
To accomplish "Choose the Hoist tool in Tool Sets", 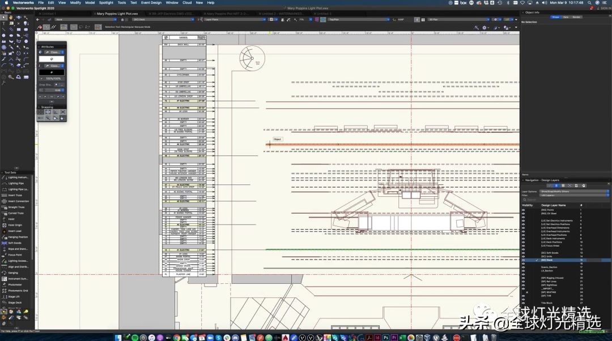I will [12, 219].
